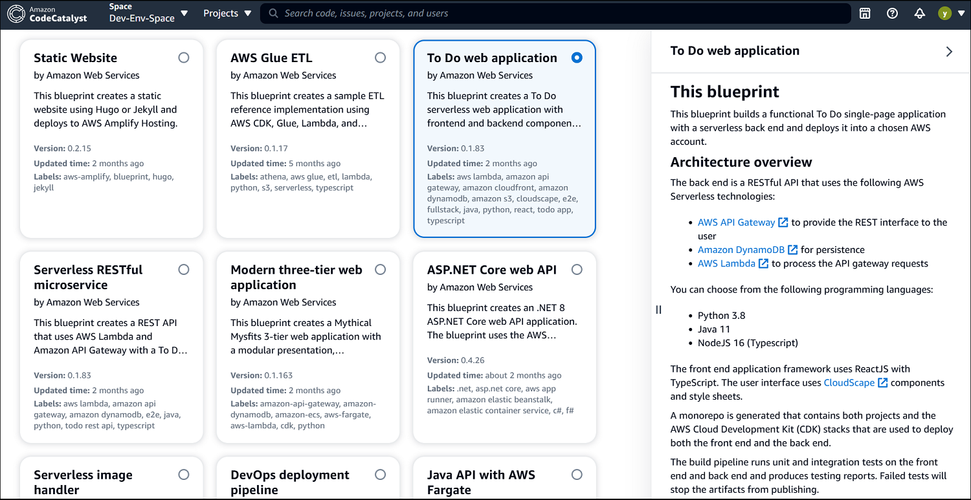Click external link icon beside CloudScape
This screenshot has width=971, height=500.
(882, 383)
